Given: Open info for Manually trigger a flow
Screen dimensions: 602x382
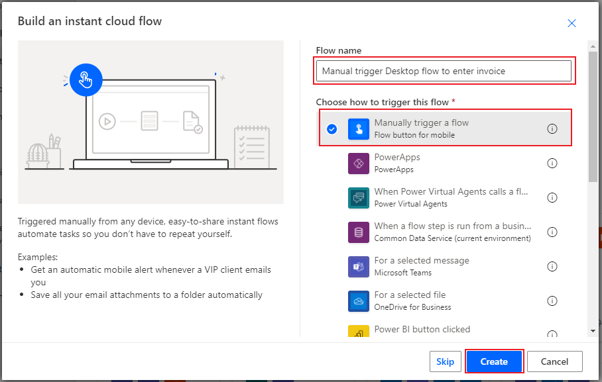Looking at the screenshot, I should pos(552,129).
